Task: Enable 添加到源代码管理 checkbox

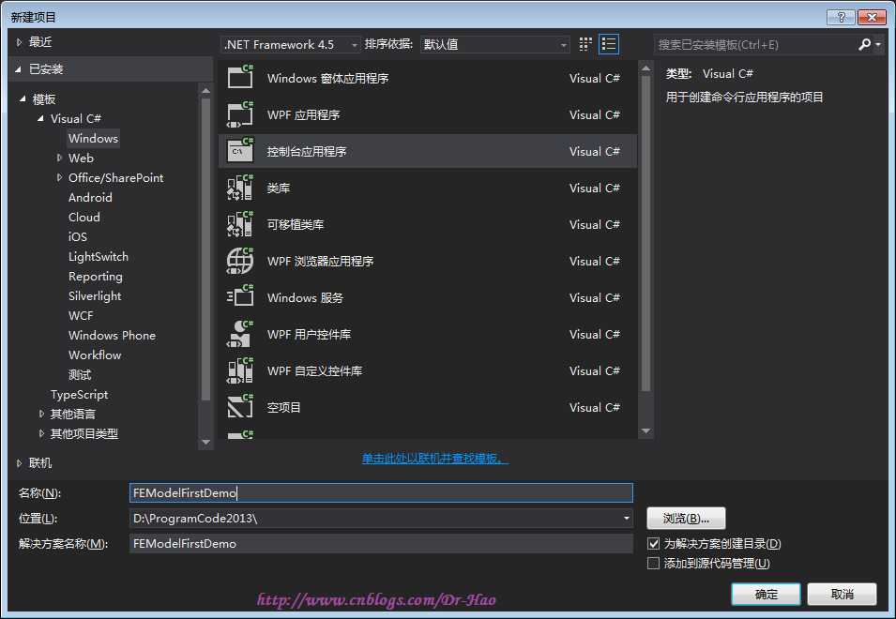Action: tap(653, 563)
